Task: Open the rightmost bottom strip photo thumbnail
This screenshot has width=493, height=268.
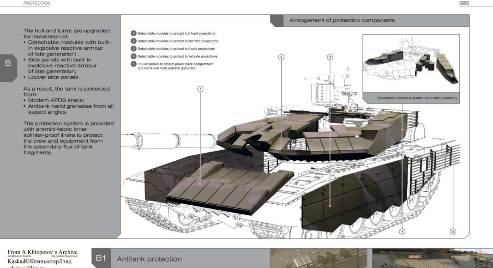Action: pos(433,258)
